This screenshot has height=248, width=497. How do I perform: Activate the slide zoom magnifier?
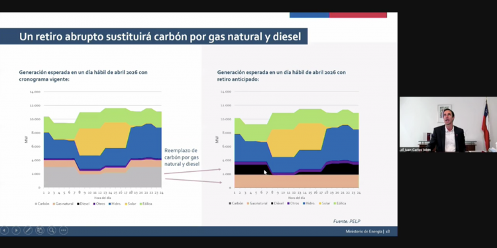pyautogui.click(x=52, y=231)
